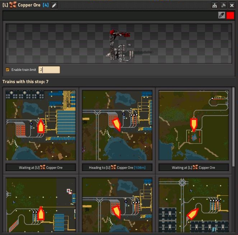Click the copper ore icon in window title
This screenshot has width=238, height=235.
pos(13,5)
